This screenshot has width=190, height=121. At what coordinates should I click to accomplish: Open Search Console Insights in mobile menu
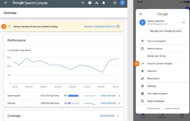160,63
